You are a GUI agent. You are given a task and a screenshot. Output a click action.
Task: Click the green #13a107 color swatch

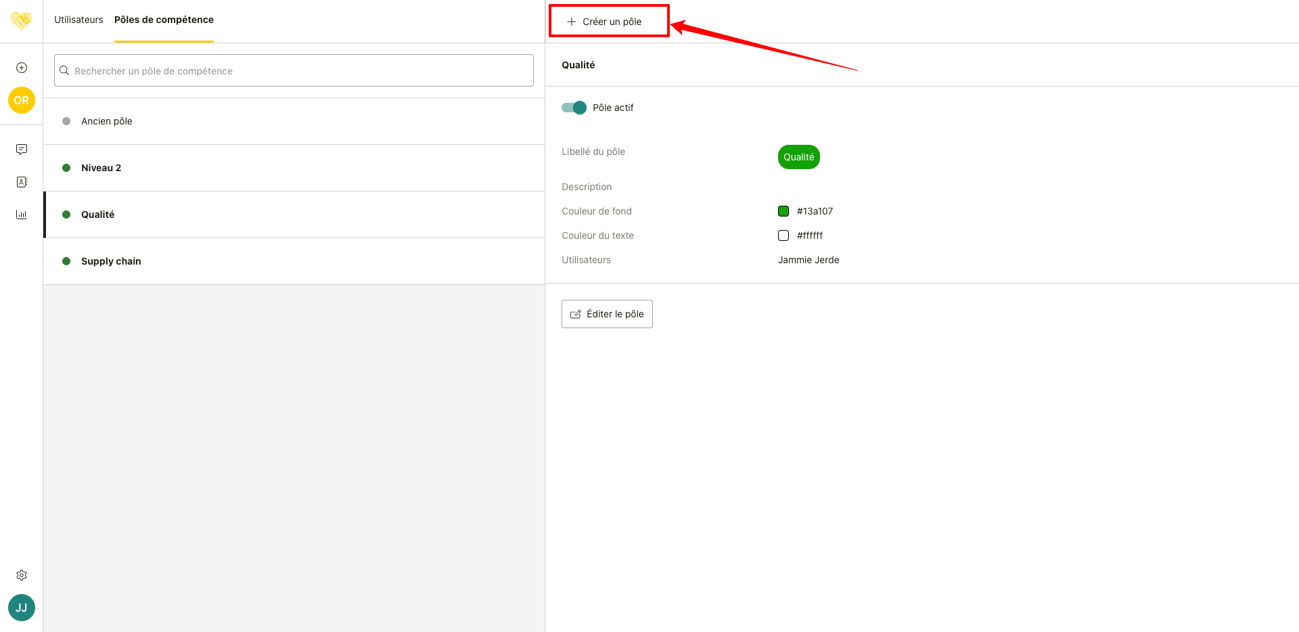(783, 211)
